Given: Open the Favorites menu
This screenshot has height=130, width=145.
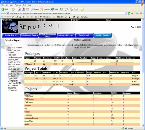Looking at the screenshot, I should 18,5.
